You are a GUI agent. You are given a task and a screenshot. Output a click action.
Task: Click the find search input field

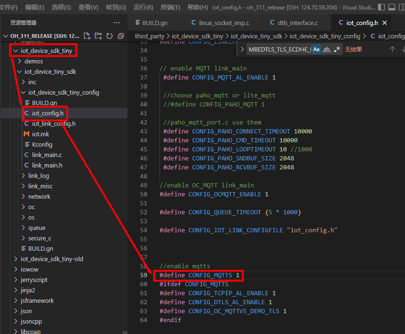[279, 49]
